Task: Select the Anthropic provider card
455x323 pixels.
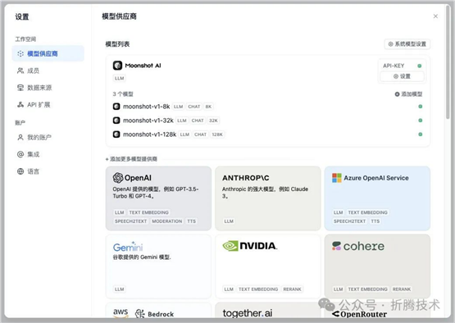Action: pos(268,198)
